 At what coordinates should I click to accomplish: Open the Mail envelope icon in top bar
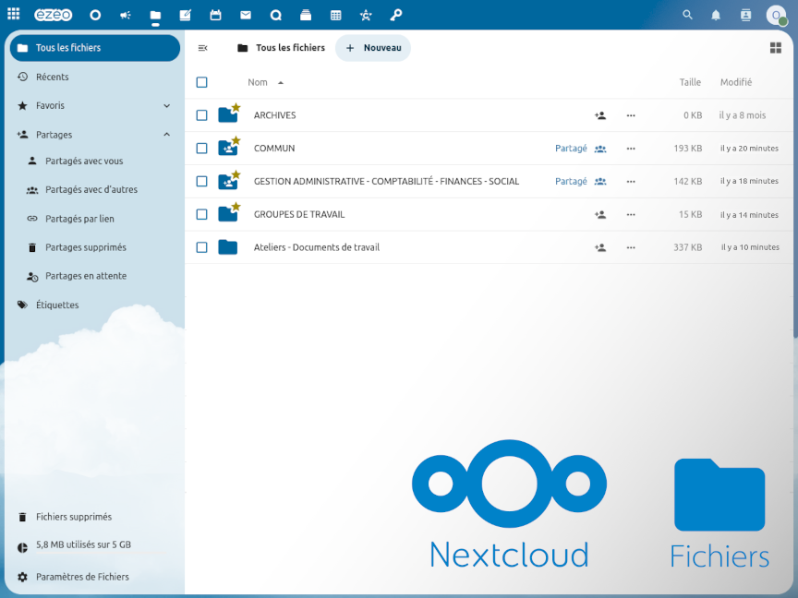[246, 16]
